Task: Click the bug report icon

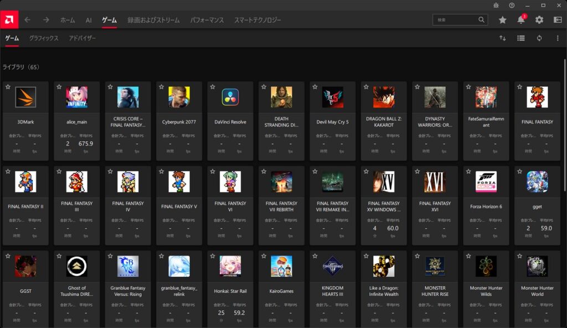Action: click(496, 6)
